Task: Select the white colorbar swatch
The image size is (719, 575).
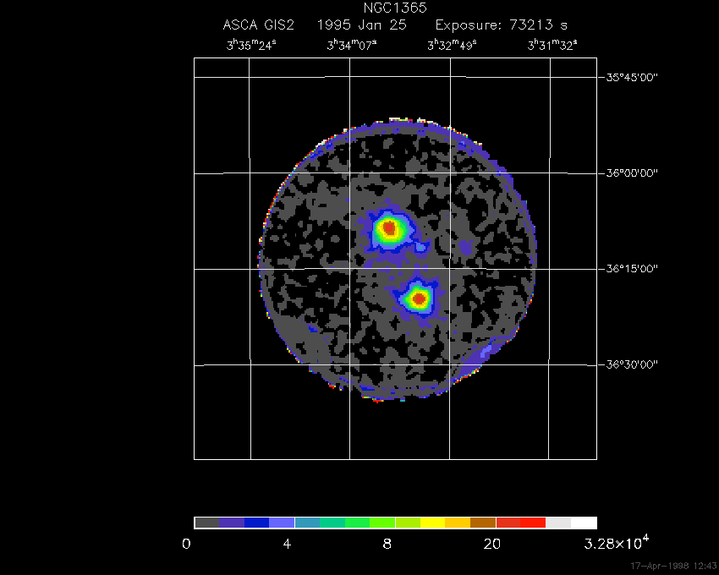Action: [584, 523]
